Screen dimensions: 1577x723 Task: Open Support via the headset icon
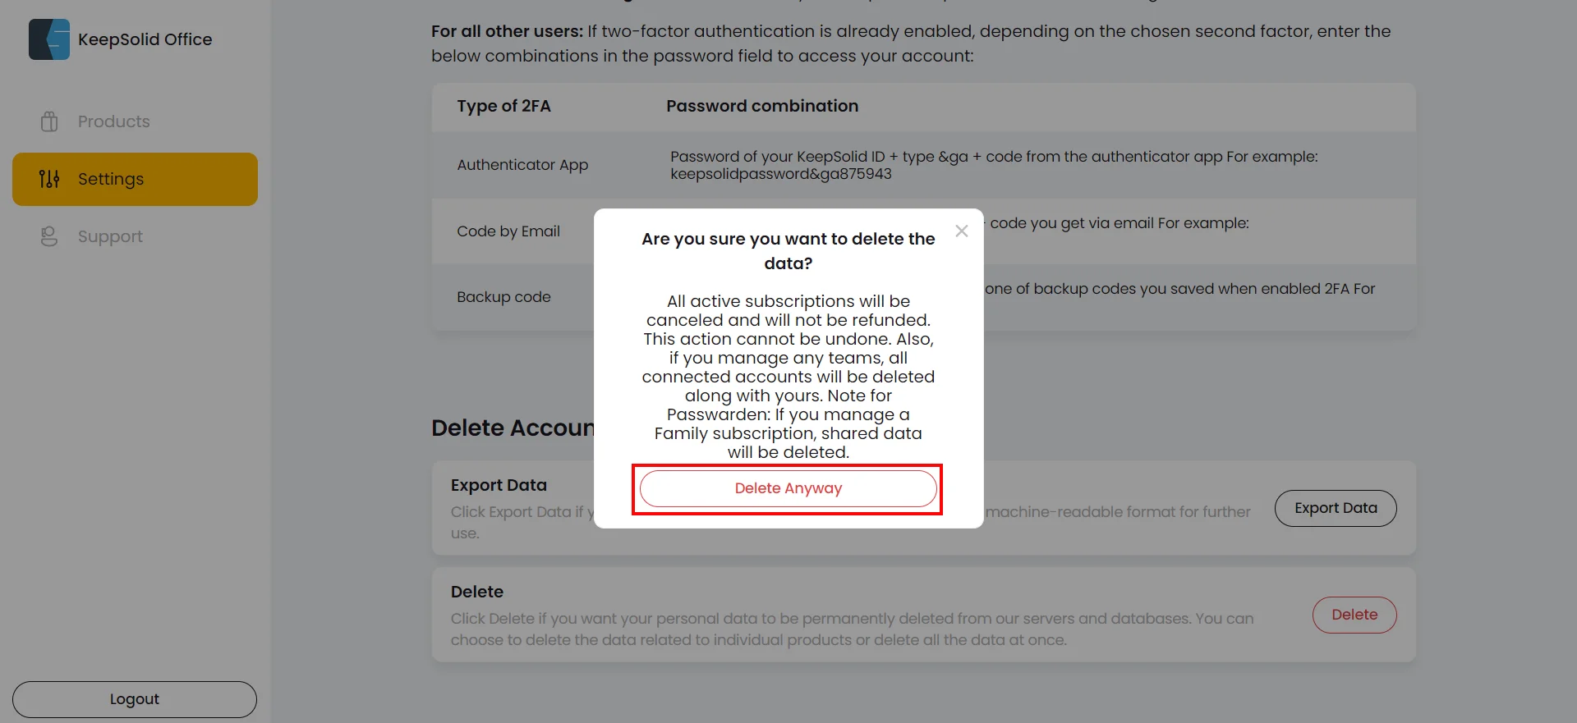tap(49, 236)
